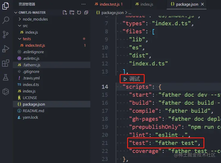Click the "lib" entry on line 9
This screenshot has width=221, height=163.
point(137,39)
